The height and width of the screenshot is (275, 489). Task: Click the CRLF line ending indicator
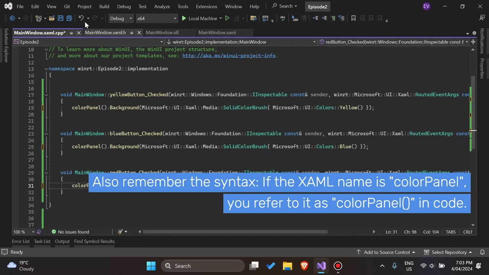468,232
